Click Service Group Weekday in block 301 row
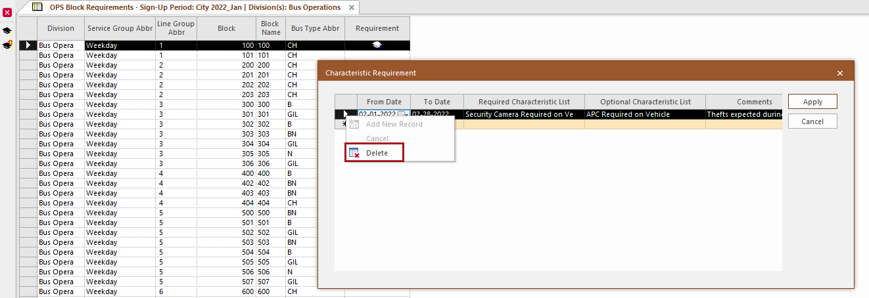869x298 pixels. click(120, 114)
